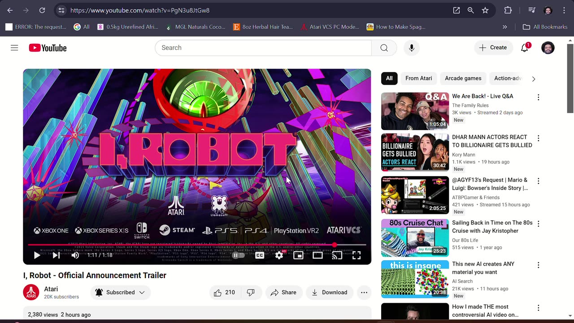Toggle autoplay switch in player
Viewport: 574px width, 323px height.
pyautogui.click(x=238, y=255)
